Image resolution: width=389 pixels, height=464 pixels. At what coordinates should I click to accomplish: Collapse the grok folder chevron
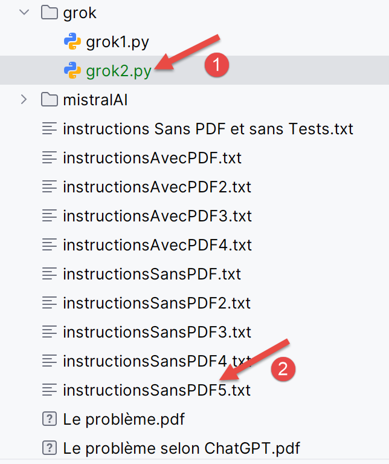pyautogui.click(x=24, y=13)
